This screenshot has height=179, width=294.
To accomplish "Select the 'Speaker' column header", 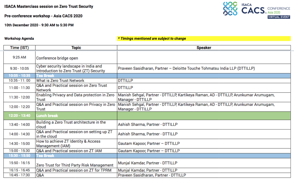I will 204,47.
